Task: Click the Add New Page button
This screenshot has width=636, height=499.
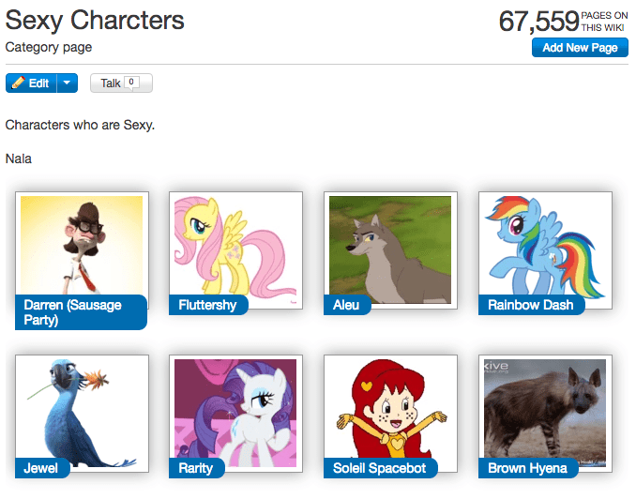Action: pos(580,48)
